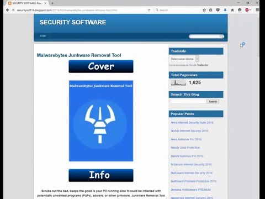Click the Malwarebytes Junkware Removal Tool cover image
Image resolution: width=265 pixels, height=199 pixels.
(101, 121)
